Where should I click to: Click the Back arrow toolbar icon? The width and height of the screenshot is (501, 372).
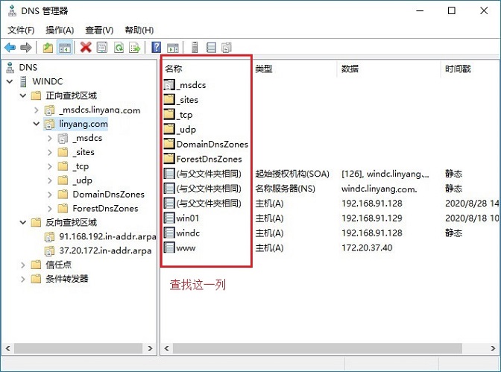(10, 48)
